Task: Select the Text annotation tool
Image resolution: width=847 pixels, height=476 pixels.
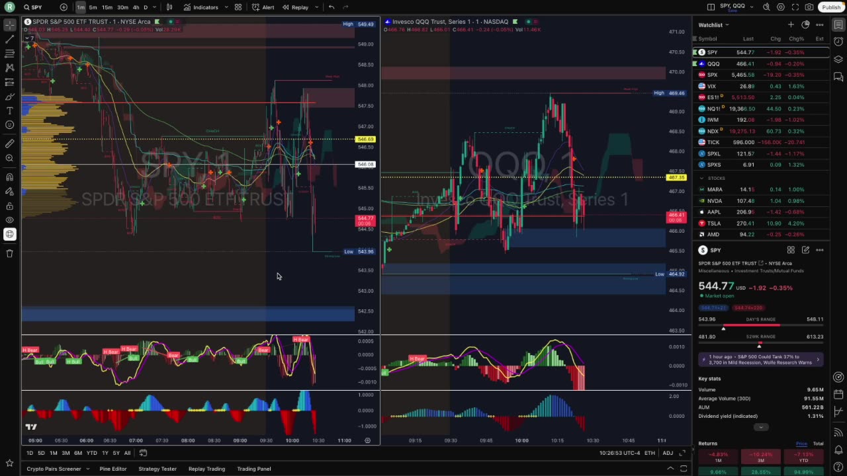Action: click(9, 110)
